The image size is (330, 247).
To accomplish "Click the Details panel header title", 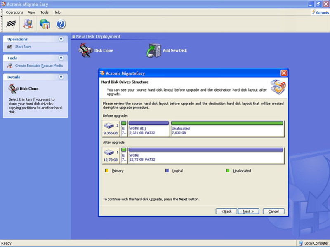I will pos(14,77).
